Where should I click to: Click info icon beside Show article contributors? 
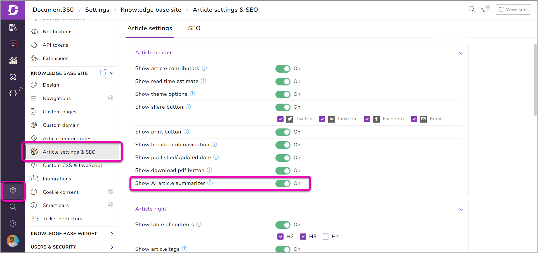(x=204, y=68)
